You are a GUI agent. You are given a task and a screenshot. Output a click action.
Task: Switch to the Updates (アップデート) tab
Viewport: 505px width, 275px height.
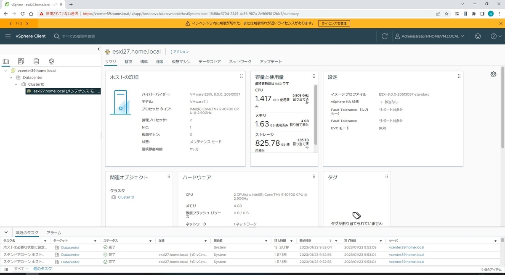tap(271, 62)
